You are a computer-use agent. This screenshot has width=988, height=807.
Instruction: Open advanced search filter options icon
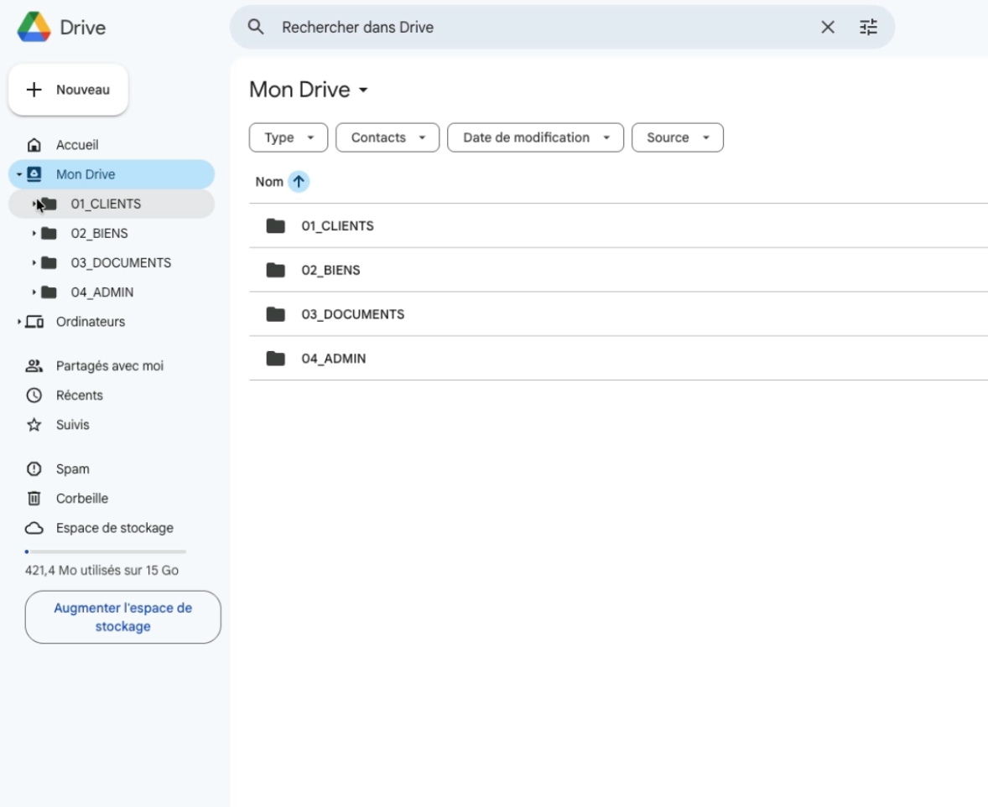coord(868,28)
